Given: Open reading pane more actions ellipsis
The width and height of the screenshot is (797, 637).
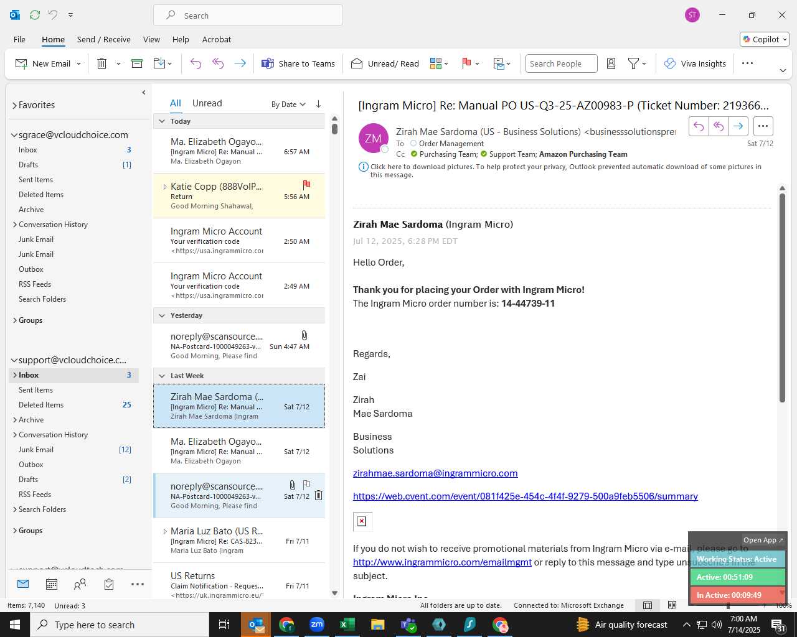Looking at the screenshot, I should pos(763,126).
